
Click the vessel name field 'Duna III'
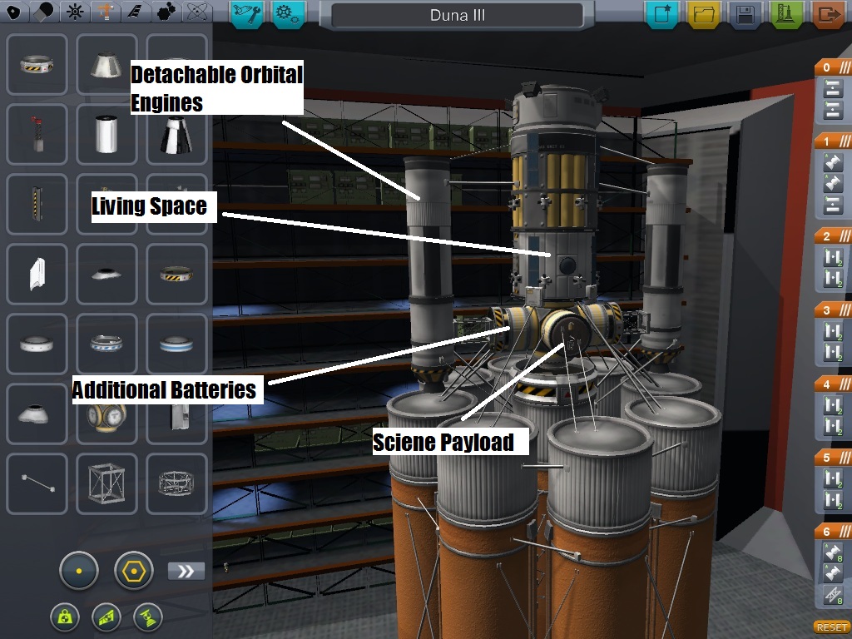457,15
